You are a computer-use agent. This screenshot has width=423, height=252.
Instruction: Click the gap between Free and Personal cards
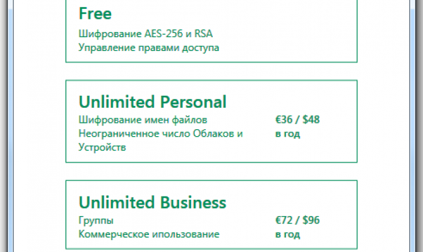point(211,71)
